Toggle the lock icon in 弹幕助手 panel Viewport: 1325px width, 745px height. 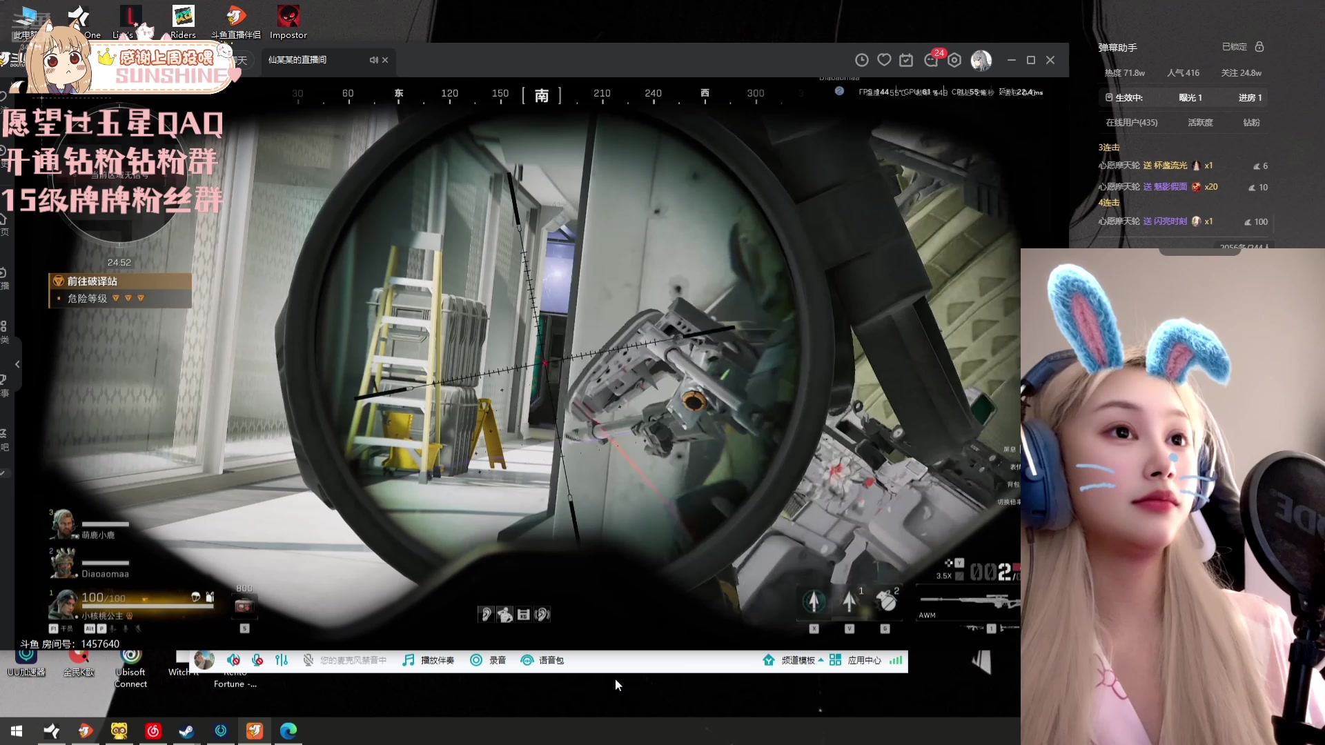point(1259,47)
